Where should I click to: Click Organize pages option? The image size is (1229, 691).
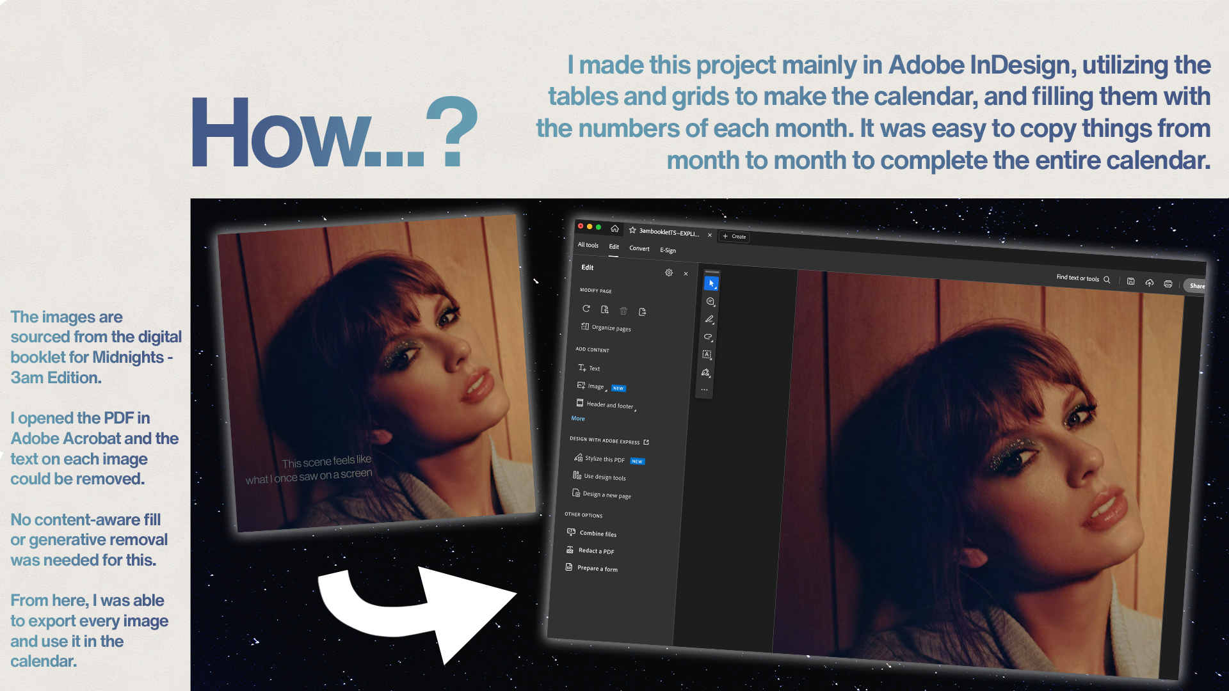[x=611, y=328]
